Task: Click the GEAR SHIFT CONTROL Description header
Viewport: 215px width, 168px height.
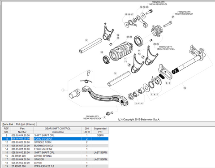Action: 58,130
